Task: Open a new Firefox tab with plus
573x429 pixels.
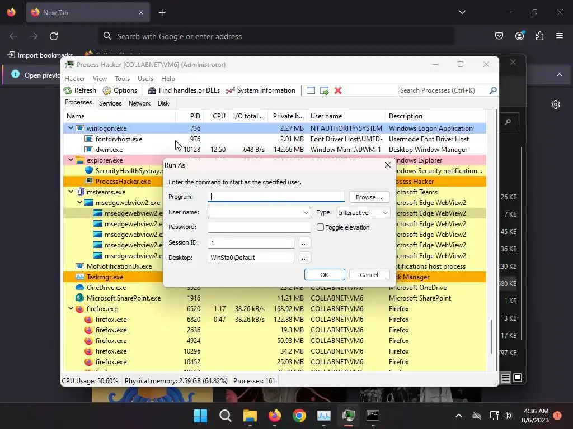Action: 162,13
